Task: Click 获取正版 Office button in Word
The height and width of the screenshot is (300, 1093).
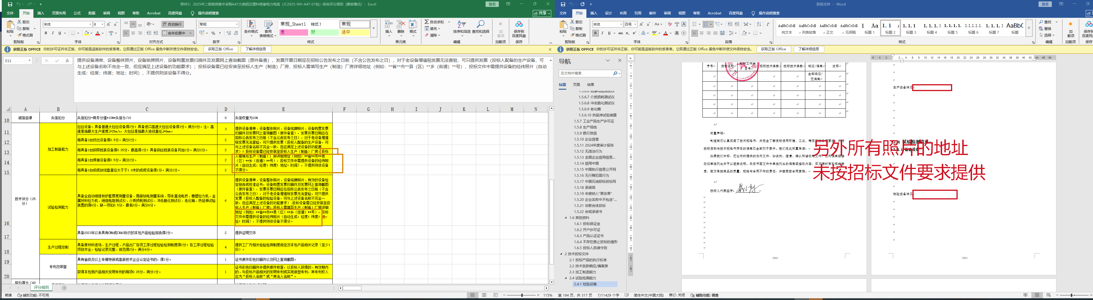Action: [x=774, y=49]
